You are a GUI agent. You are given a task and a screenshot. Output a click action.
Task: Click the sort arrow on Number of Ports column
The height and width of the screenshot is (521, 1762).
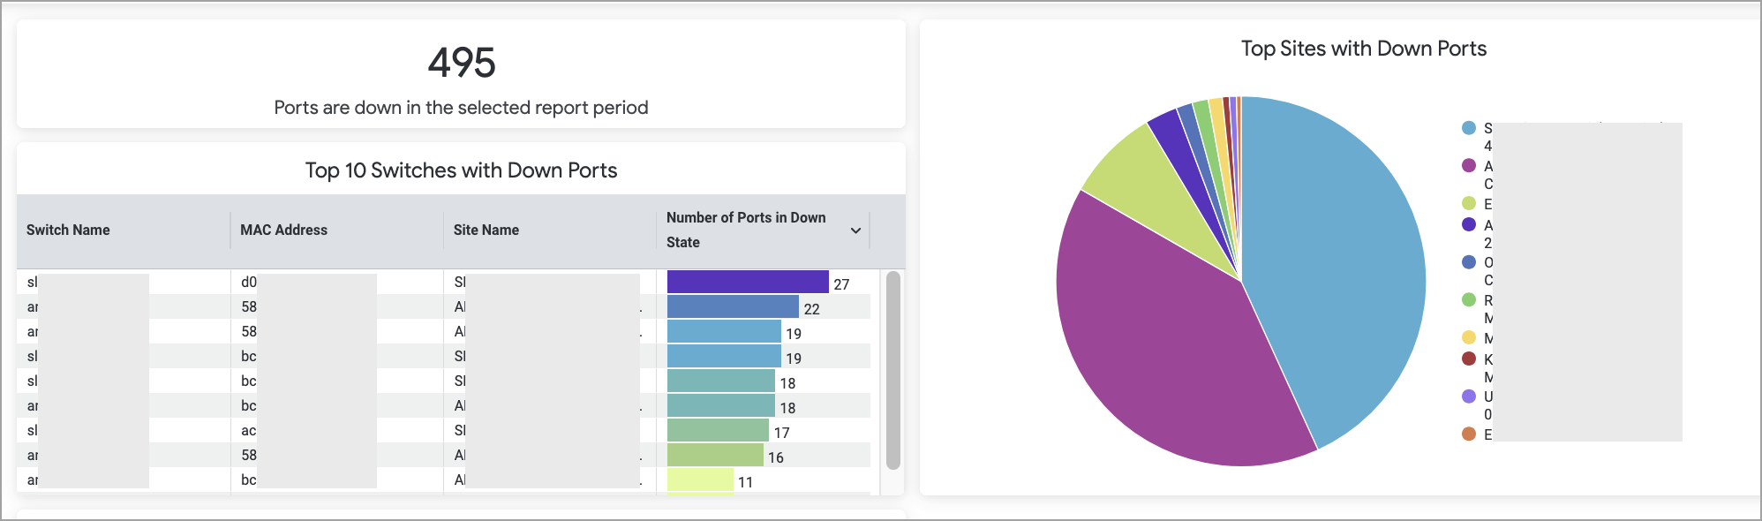coord(855,230)
